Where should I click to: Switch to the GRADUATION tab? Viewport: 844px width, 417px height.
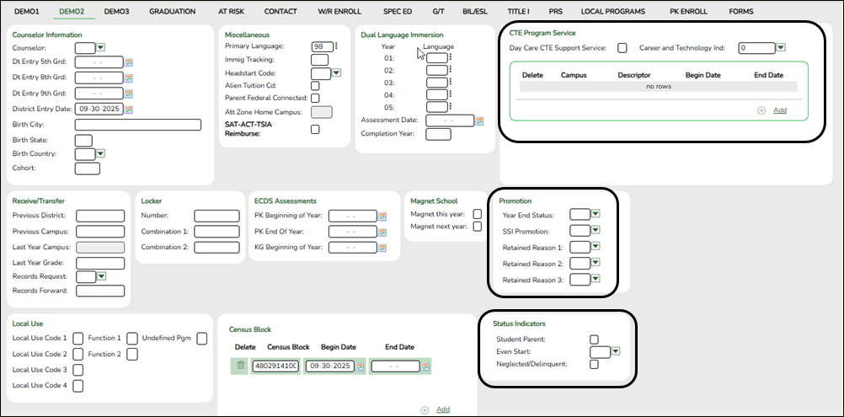pos(172,12)
